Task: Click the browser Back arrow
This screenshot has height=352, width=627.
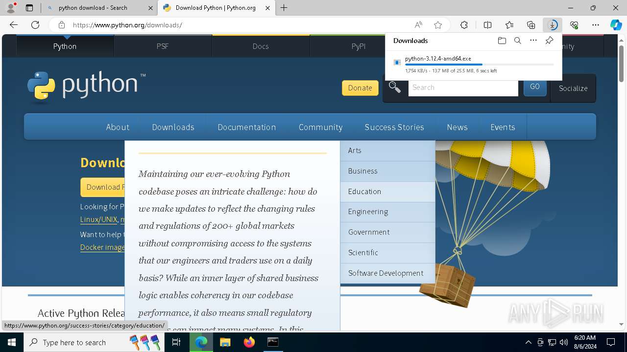Action: click(x=14, y=25)
